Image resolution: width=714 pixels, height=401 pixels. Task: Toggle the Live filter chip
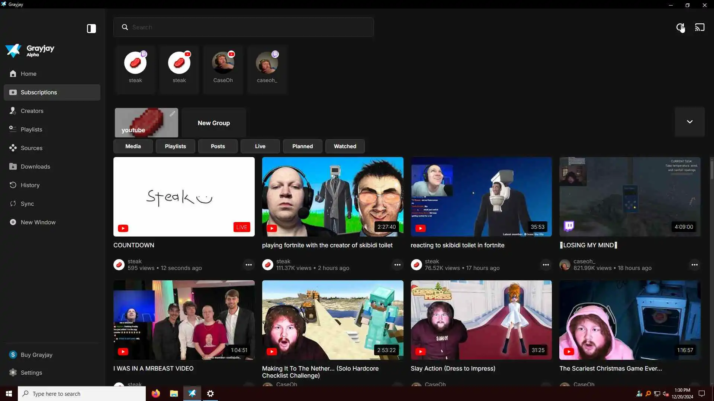[260, 146]
